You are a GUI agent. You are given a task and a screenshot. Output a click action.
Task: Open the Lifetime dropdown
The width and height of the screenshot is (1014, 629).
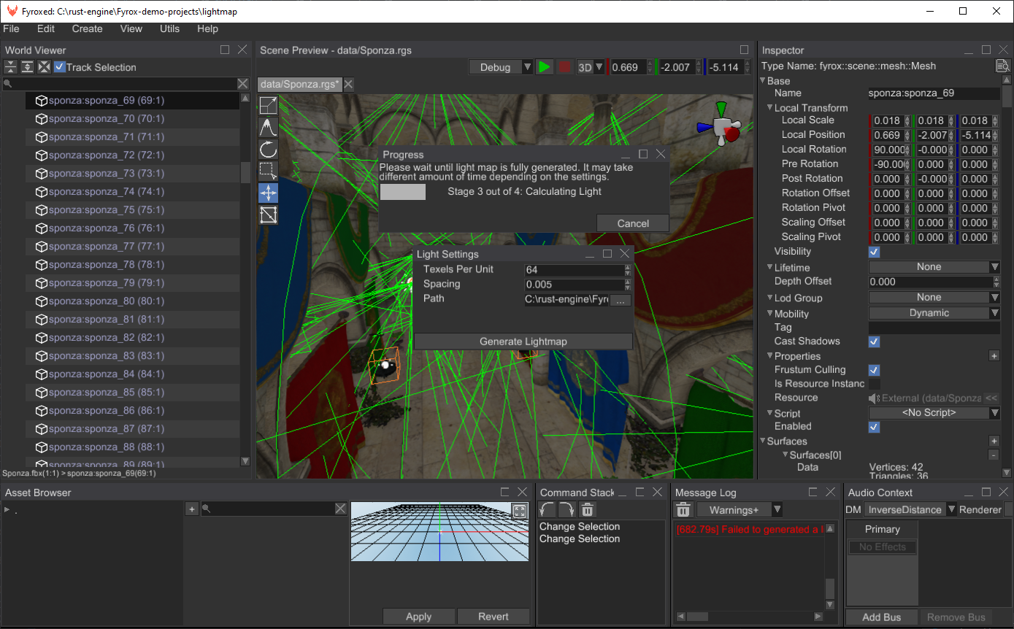point(934,267)
